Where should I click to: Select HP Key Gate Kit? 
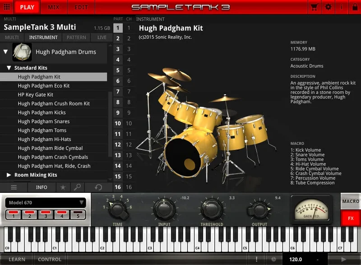(53, 95)
